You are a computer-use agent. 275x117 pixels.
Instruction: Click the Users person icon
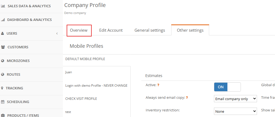click(2, 34)
